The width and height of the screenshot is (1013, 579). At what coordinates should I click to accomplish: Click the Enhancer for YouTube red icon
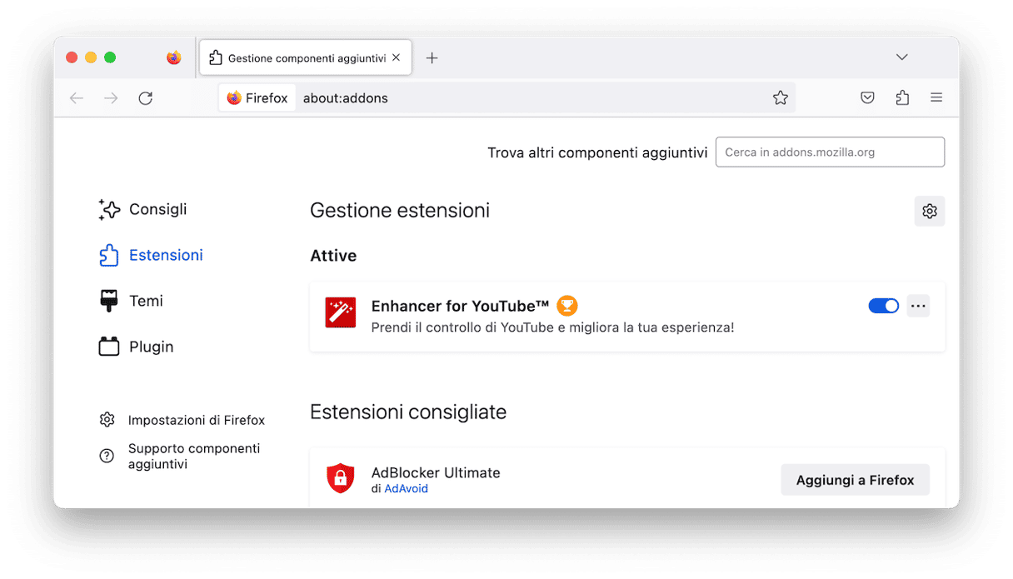click(341, 312)
